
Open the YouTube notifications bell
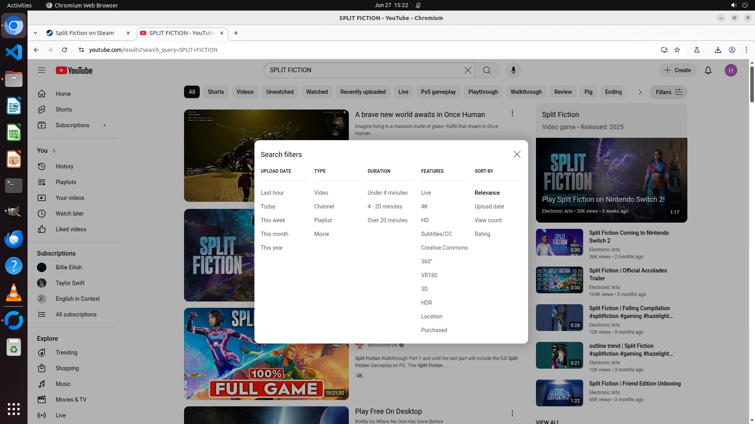(x=708, y=70)
